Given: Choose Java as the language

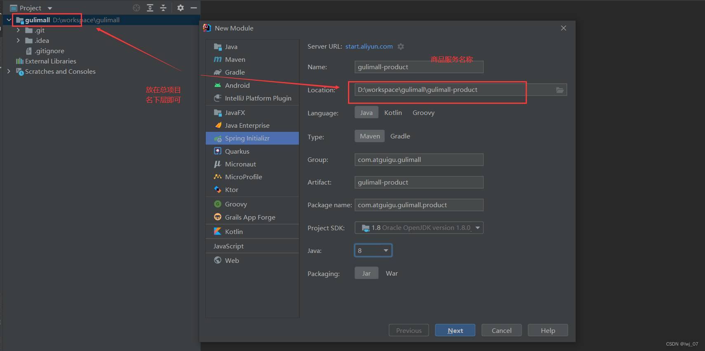Looking at the screenshot, I should 367,112.
